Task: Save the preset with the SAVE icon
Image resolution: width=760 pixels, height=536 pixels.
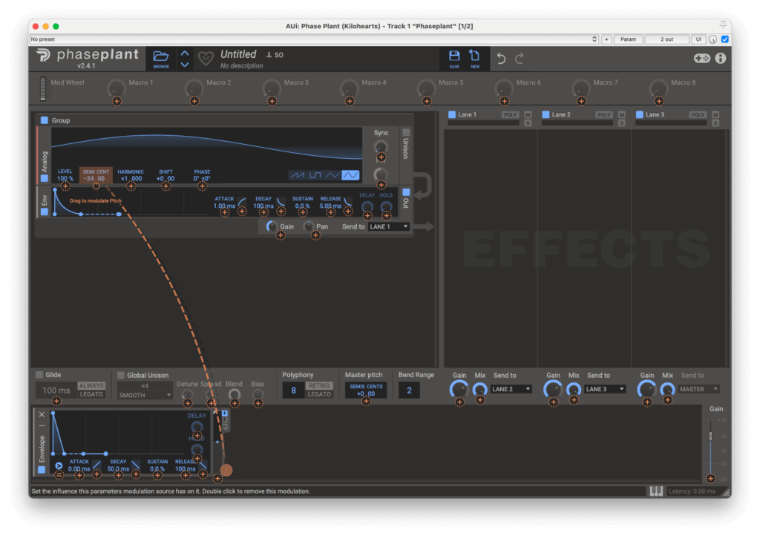Action: tap(454, 56)
